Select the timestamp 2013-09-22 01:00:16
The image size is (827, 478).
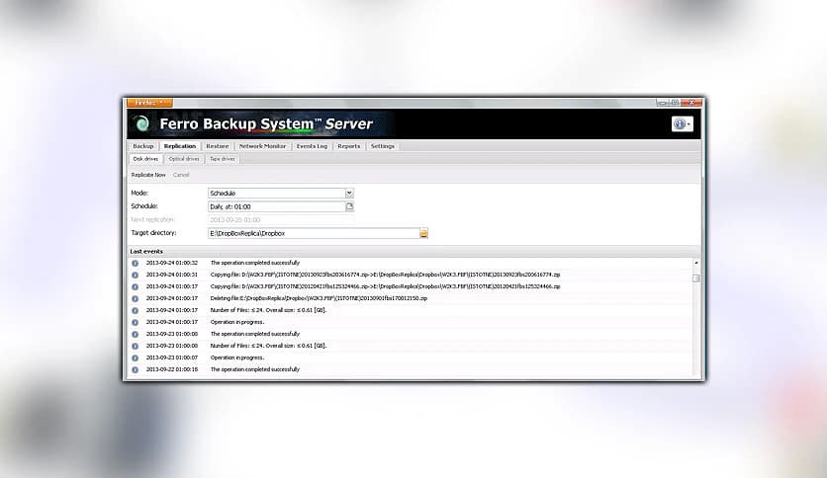click(172, 369)
